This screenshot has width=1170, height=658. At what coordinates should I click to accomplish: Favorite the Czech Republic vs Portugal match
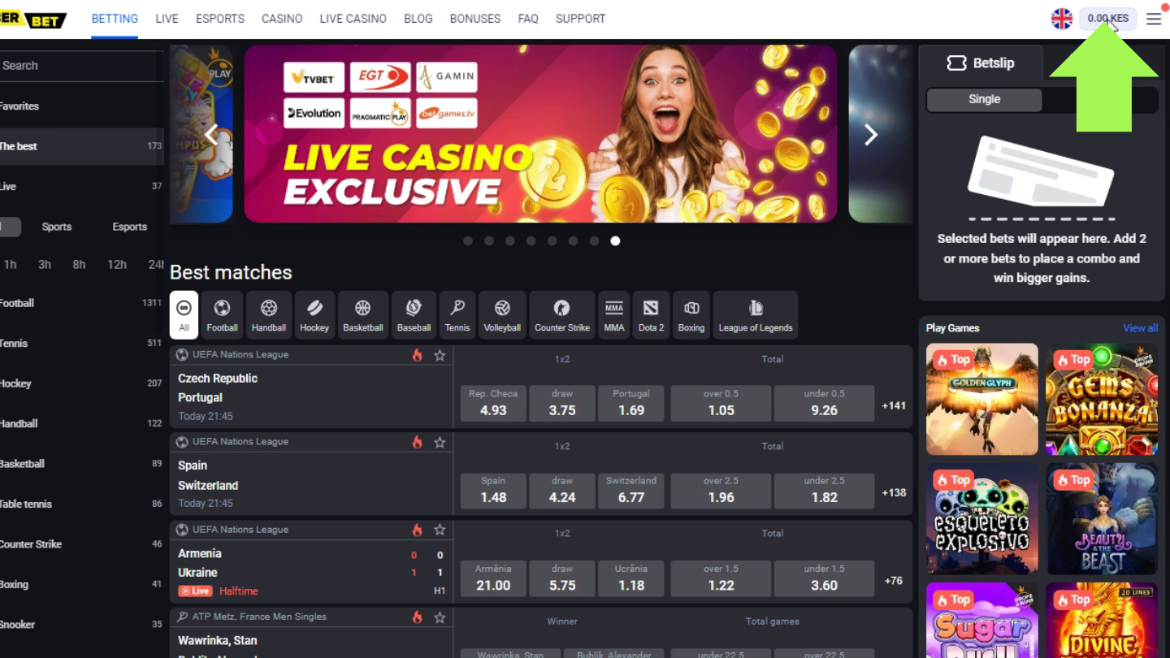click(x=440, y=355)
